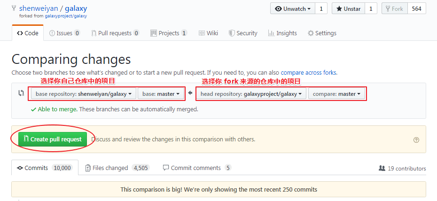Click the 'Able to merge.' status text
The width and height of the screenshot is (437, 201).
pos(58,109)
